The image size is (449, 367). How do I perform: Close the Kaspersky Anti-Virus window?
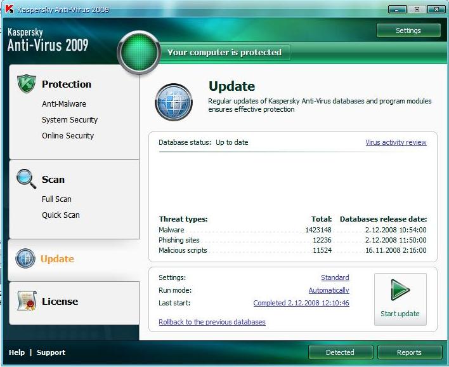(436, 9)
